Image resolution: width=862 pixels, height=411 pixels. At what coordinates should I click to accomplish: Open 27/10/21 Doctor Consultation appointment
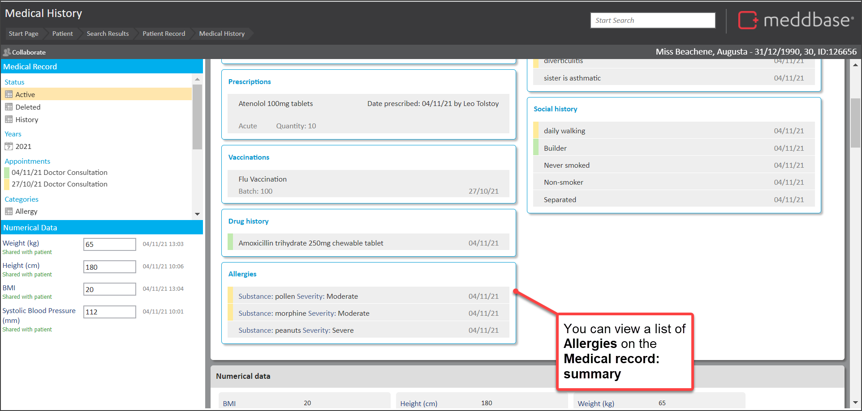(x=59, y=184)
